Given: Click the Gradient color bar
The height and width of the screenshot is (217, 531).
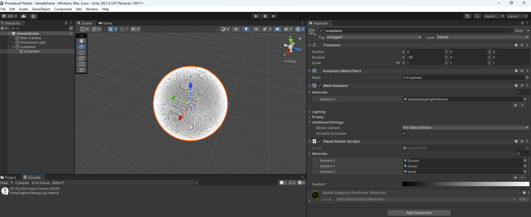Looking at the screenshot, I should click(x=466, y=184).
